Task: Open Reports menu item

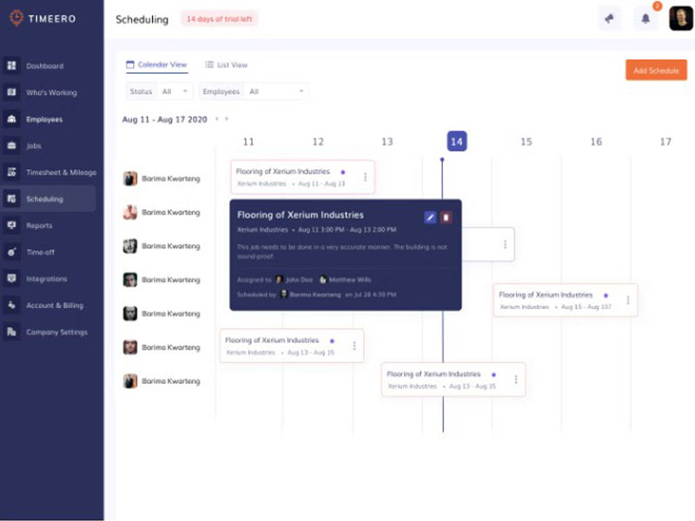Action: pos(39,226)
